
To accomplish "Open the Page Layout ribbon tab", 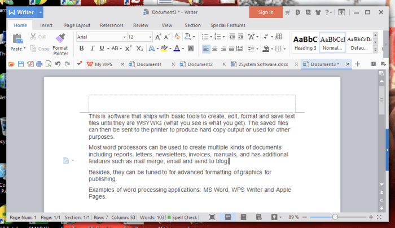I will pyautogui.click(x=77, y=25).
